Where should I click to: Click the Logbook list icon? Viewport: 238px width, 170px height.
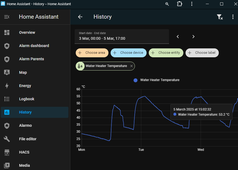tap(7, 99)
